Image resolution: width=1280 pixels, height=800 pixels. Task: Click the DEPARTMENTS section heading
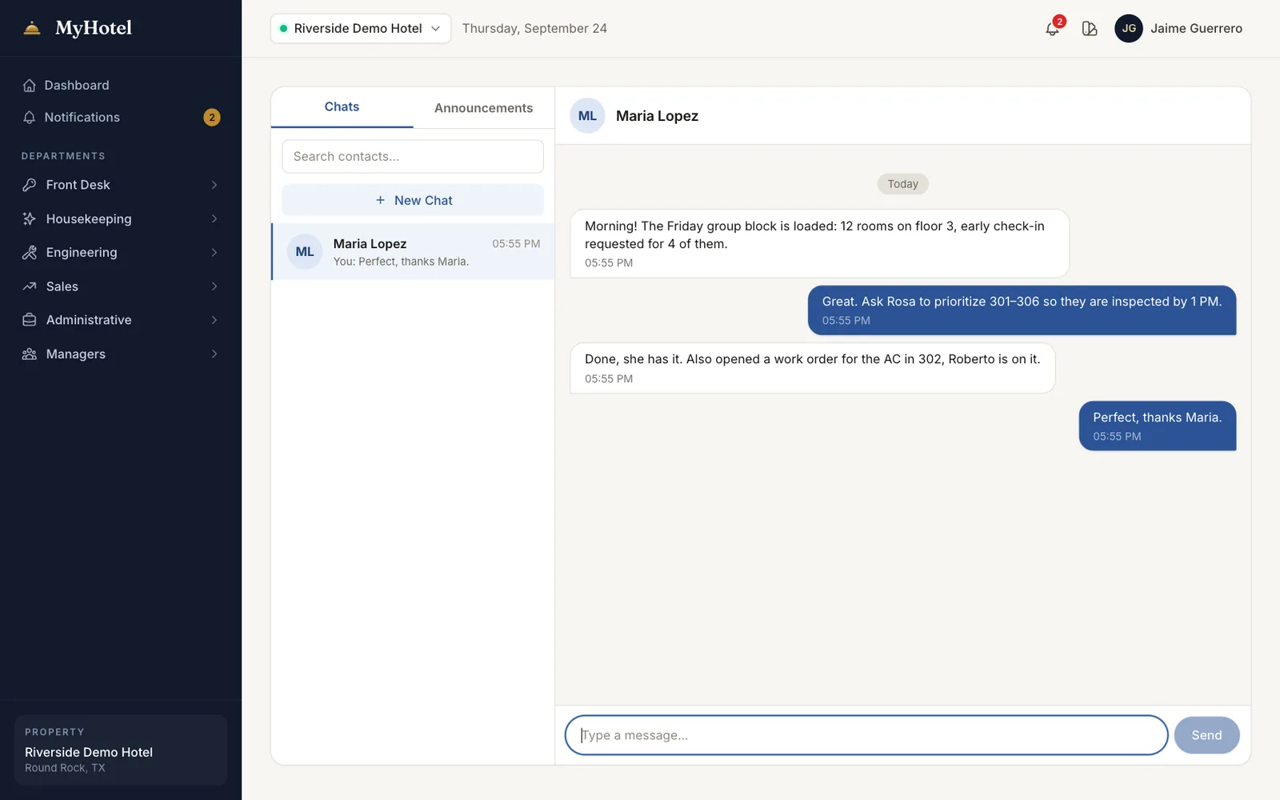[63, 156]
